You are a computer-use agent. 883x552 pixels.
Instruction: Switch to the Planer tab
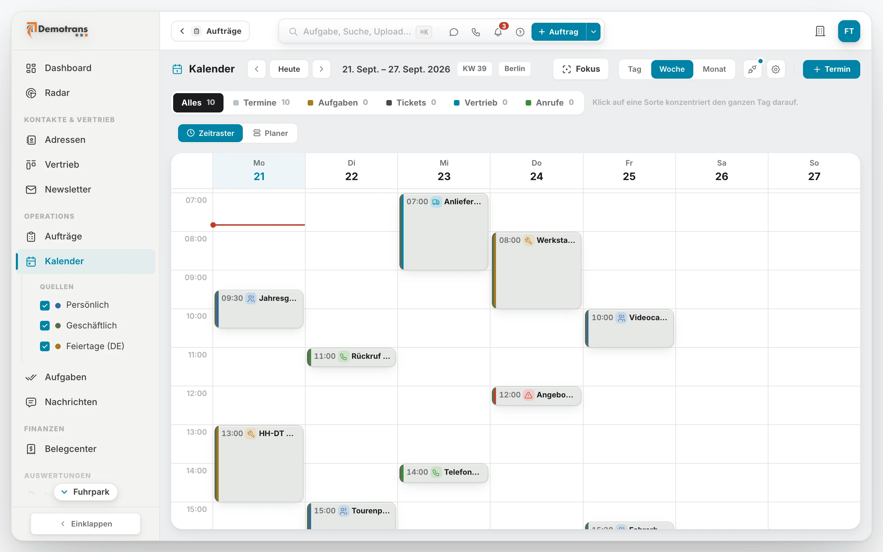point(270,133)
